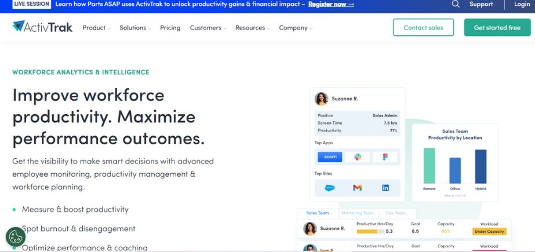Click the Zoom app icon
Viewport: 535px width, 252px height.
click(x=330, y=157)
